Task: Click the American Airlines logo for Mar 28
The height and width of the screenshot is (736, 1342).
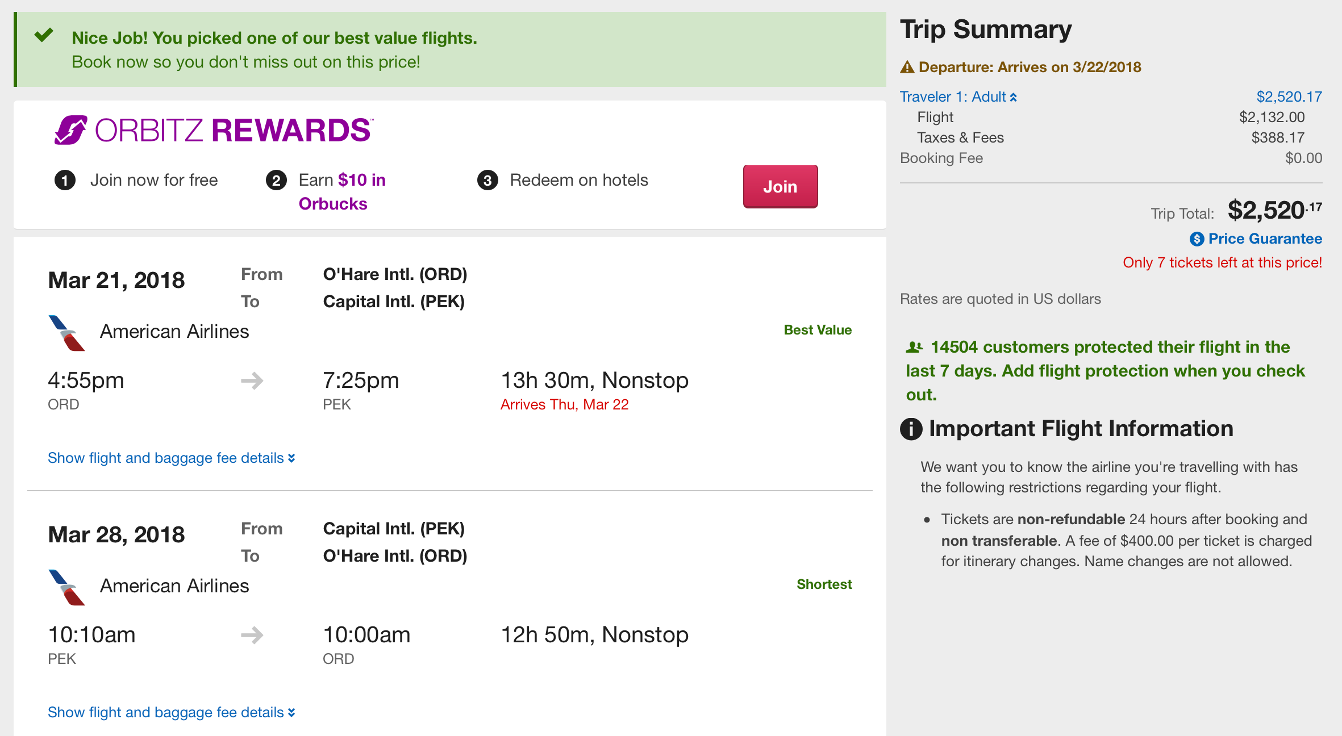Action: tap(66, 587)
